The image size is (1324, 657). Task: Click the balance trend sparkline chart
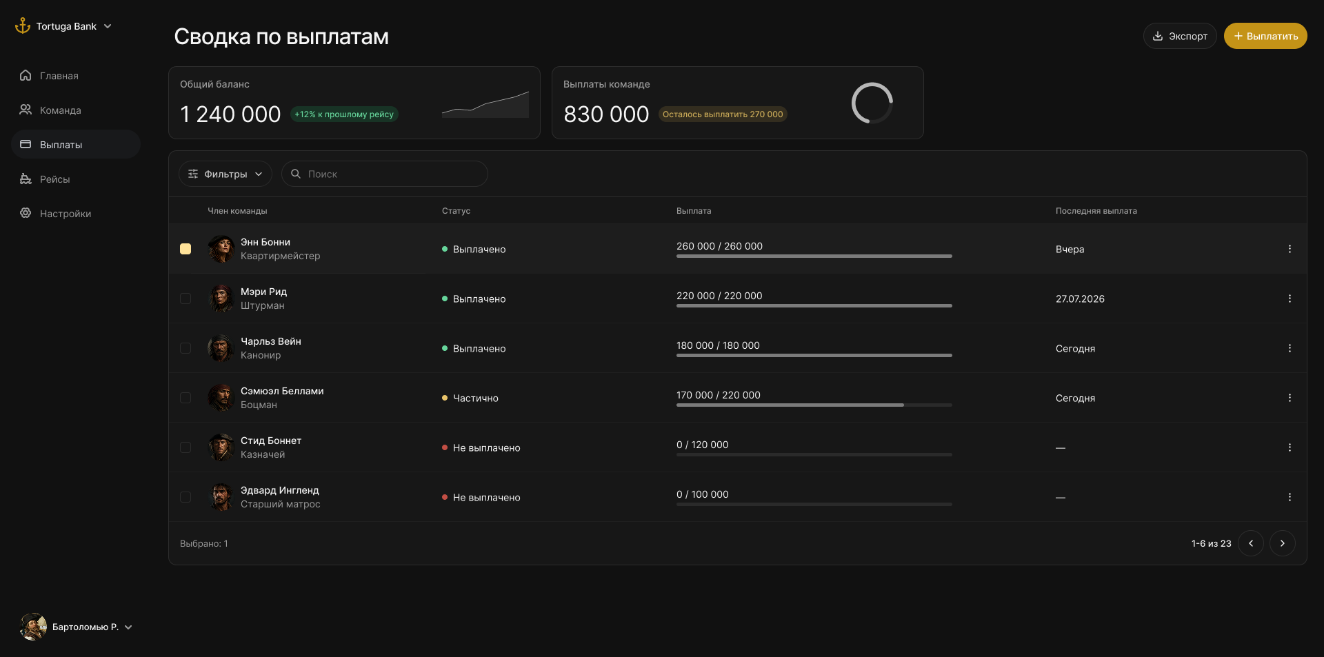click(x=485, y=104)
